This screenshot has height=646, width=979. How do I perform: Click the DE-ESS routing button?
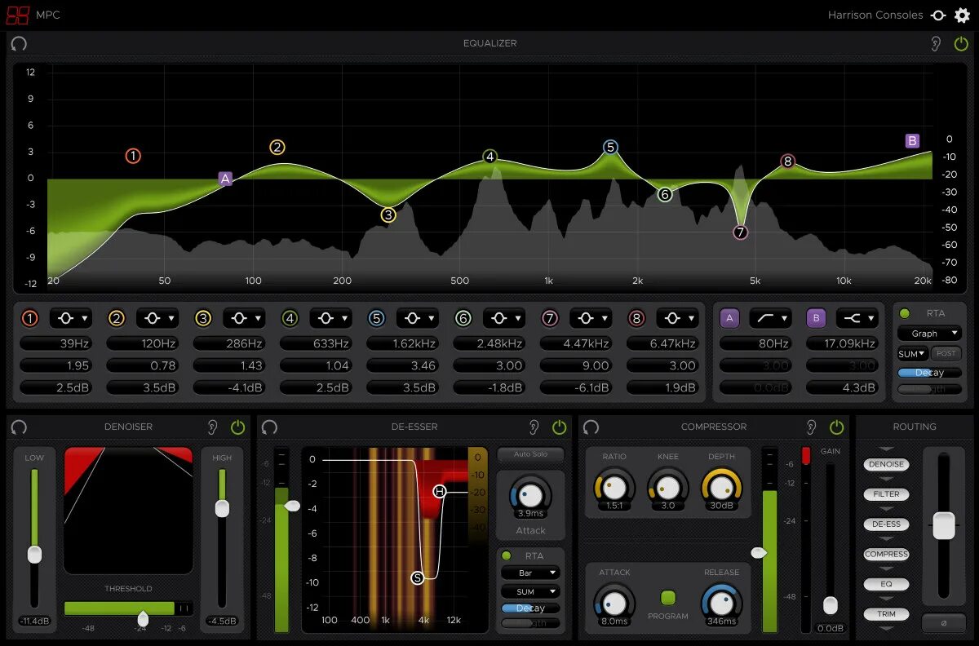coord(886,524)
